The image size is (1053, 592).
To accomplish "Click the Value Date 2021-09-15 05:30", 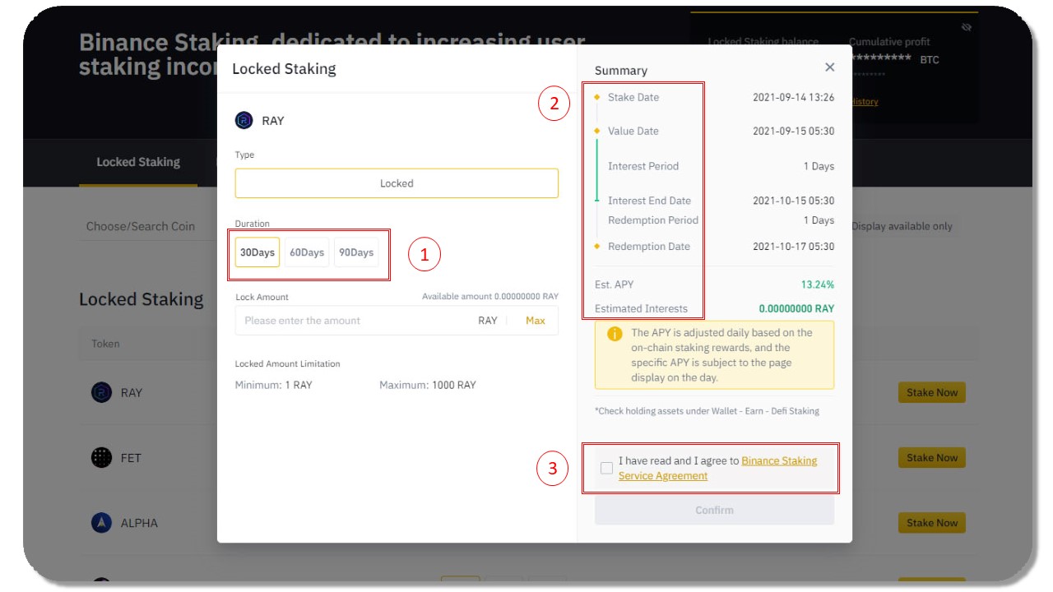I will pyautogui.click(x=794, y=132).
